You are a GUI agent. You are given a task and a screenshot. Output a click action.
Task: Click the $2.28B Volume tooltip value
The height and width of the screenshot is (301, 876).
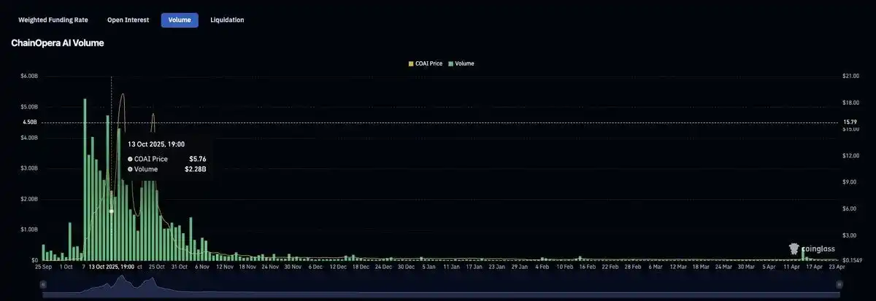click(x=196, y=169)
